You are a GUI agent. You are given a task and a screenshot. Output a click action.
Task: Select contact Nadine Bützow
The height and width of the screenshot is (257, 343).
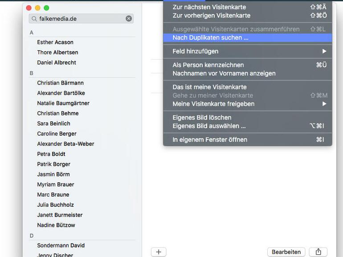(56, 225)
